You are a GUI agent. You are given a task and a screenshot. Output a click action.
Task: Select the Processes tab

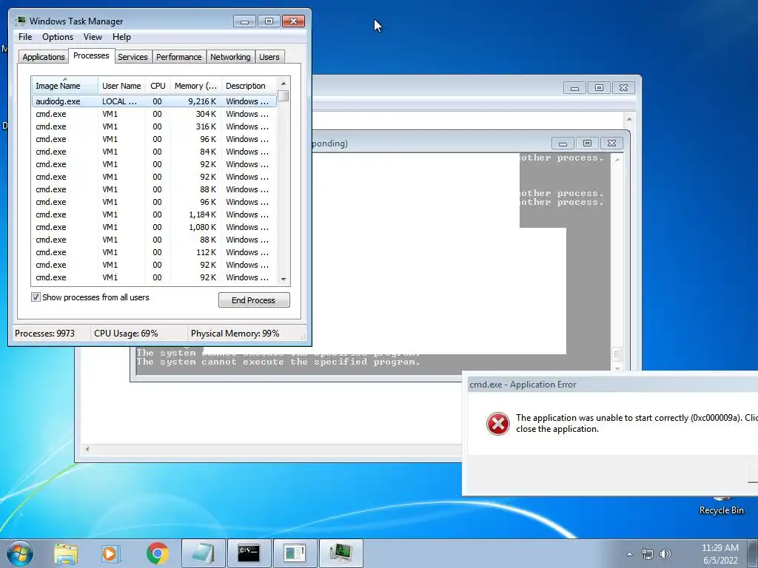[91, 56]
